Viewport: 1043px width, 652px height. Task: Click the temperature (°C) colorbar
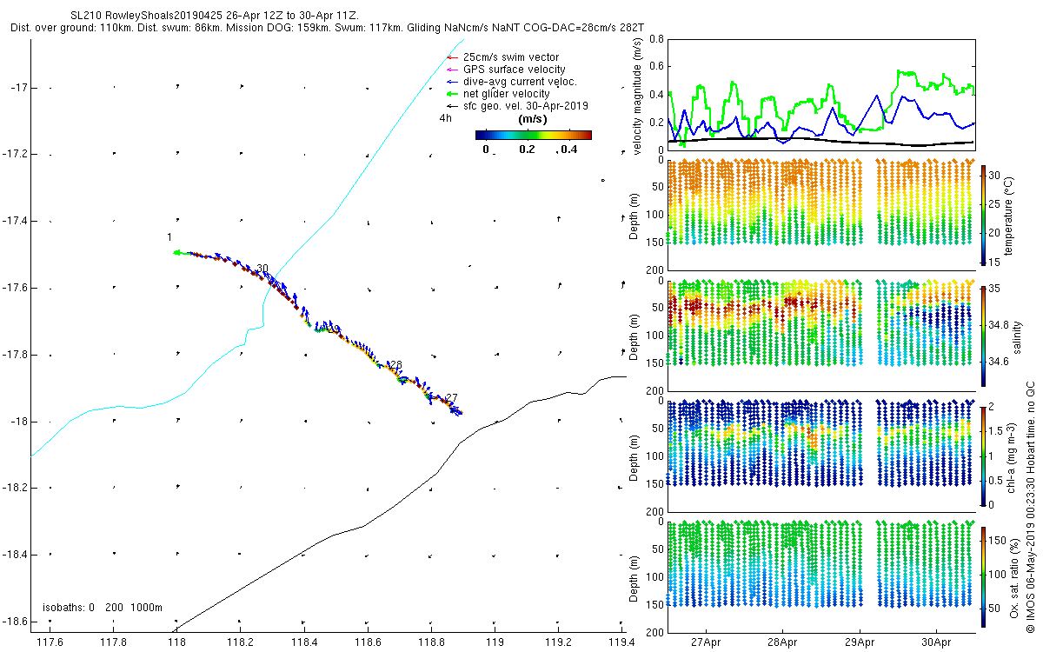coord(983,214)
